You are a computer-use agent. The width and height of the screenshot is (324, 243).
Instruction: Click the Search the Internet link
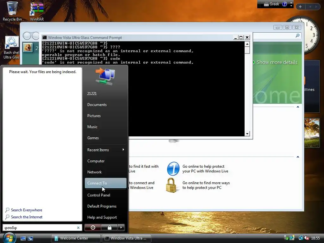click(x=27, y=217)
